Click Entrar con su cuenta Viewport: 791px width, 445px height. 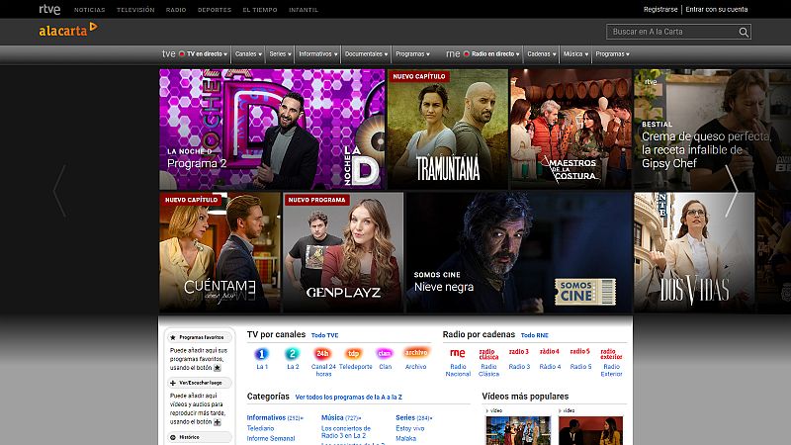[x=716, y=10]
